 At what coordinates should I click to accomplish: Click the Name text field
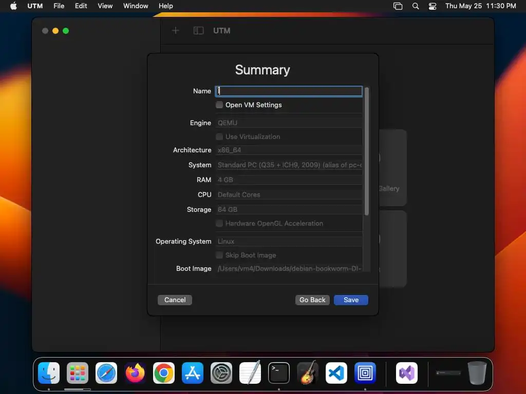tap(289, 91)
